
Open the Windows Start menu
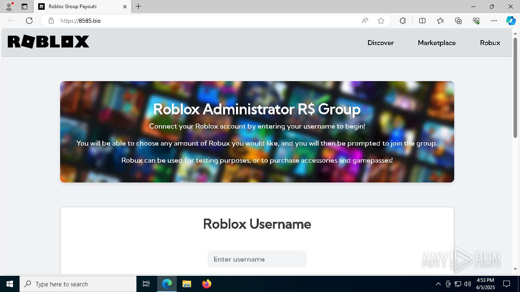pos(10,284)
